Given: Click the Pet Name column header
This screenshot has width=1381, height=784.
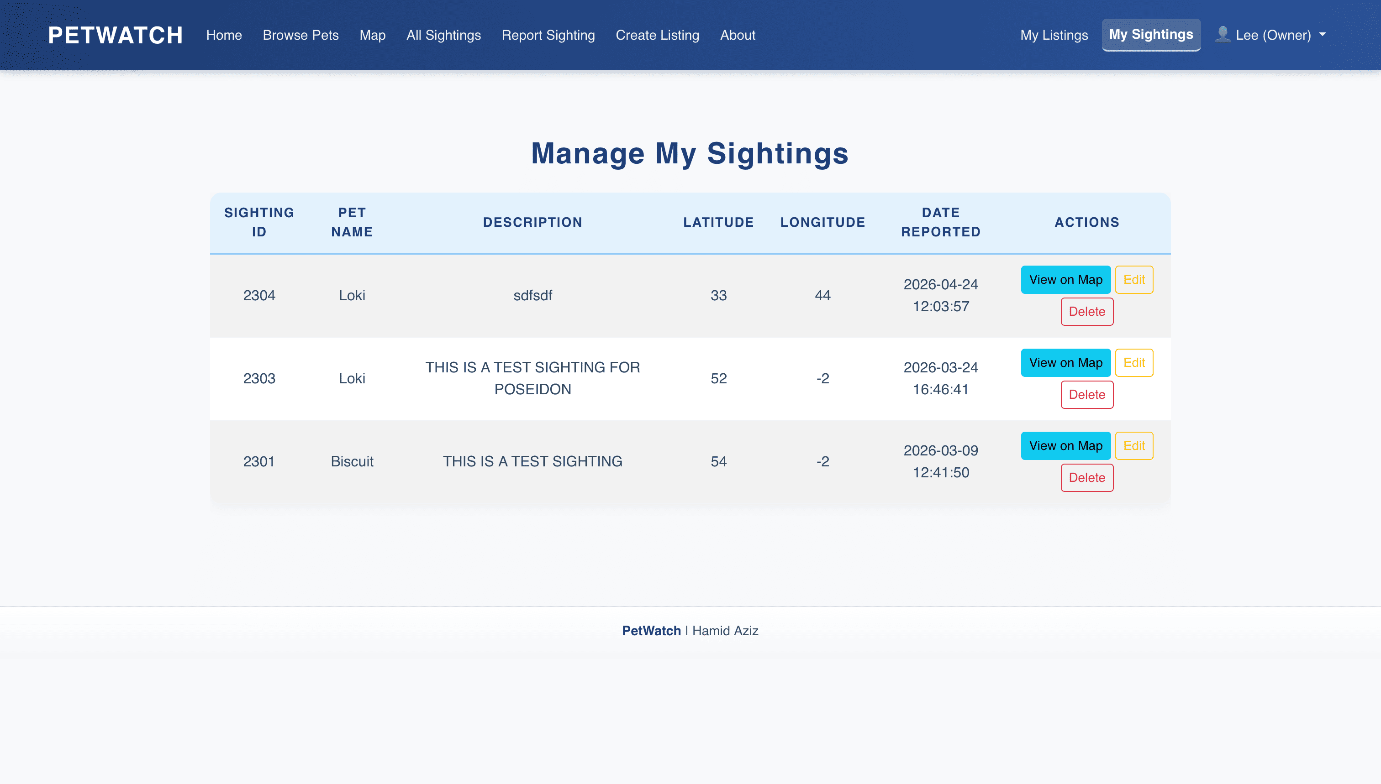Looking at the screenshot, I should [x=352, y=222].
